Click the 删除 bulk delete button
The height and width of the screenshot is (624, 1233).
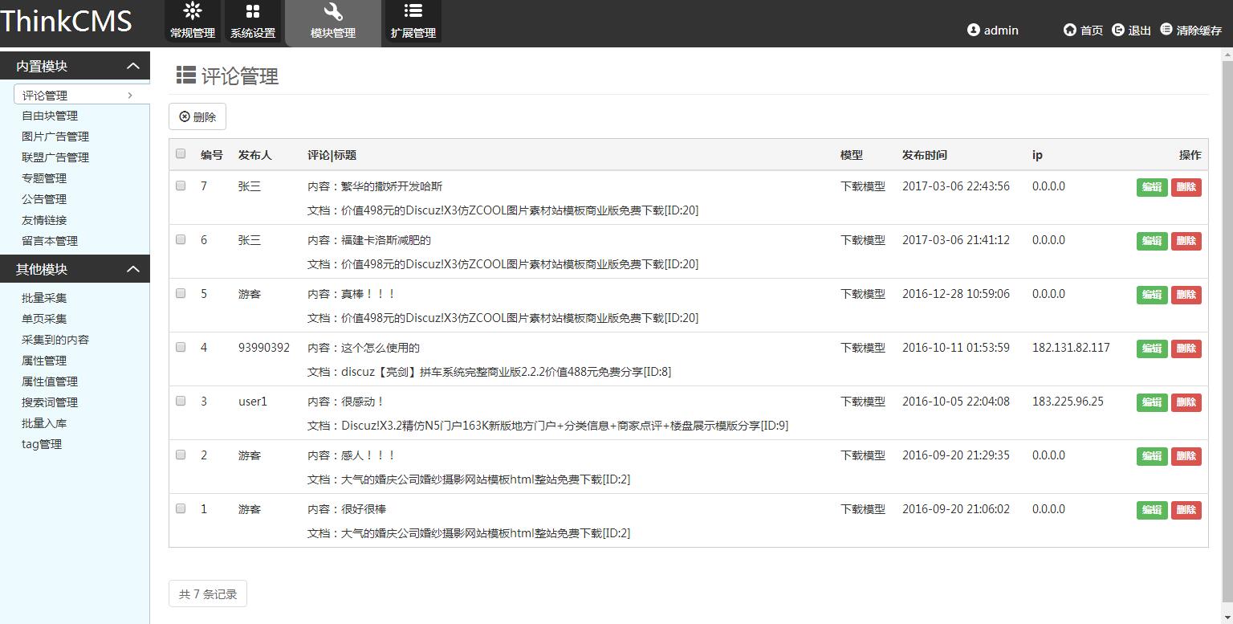197,116
